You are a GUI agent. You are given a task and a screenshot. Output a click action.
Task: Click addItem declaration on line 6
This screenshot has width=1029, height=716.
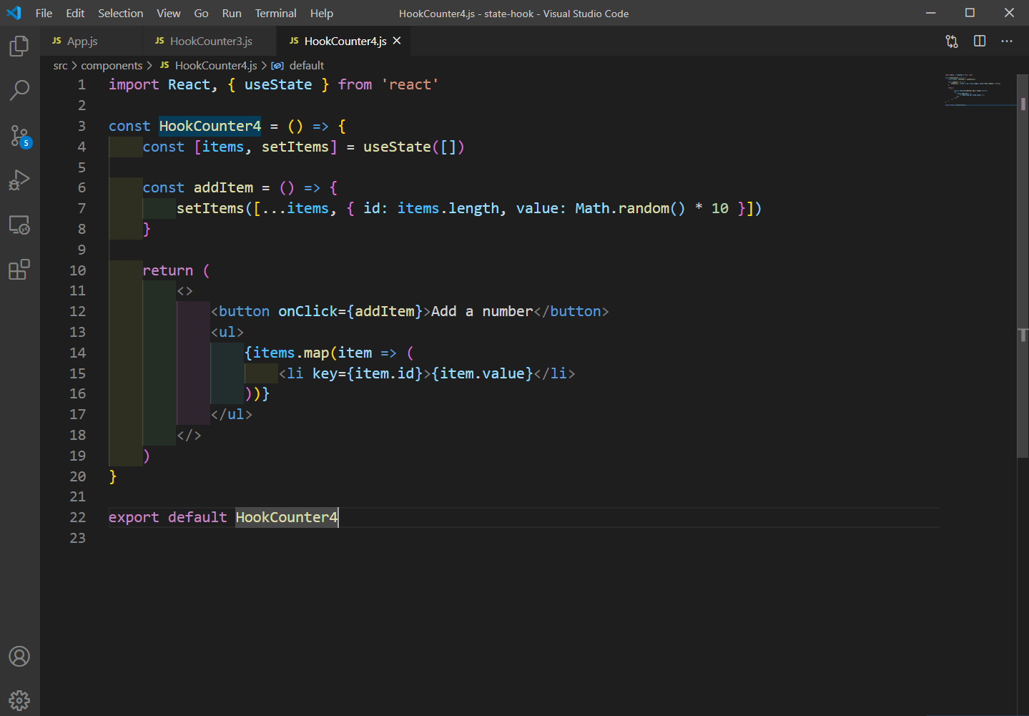click(223, 187)
